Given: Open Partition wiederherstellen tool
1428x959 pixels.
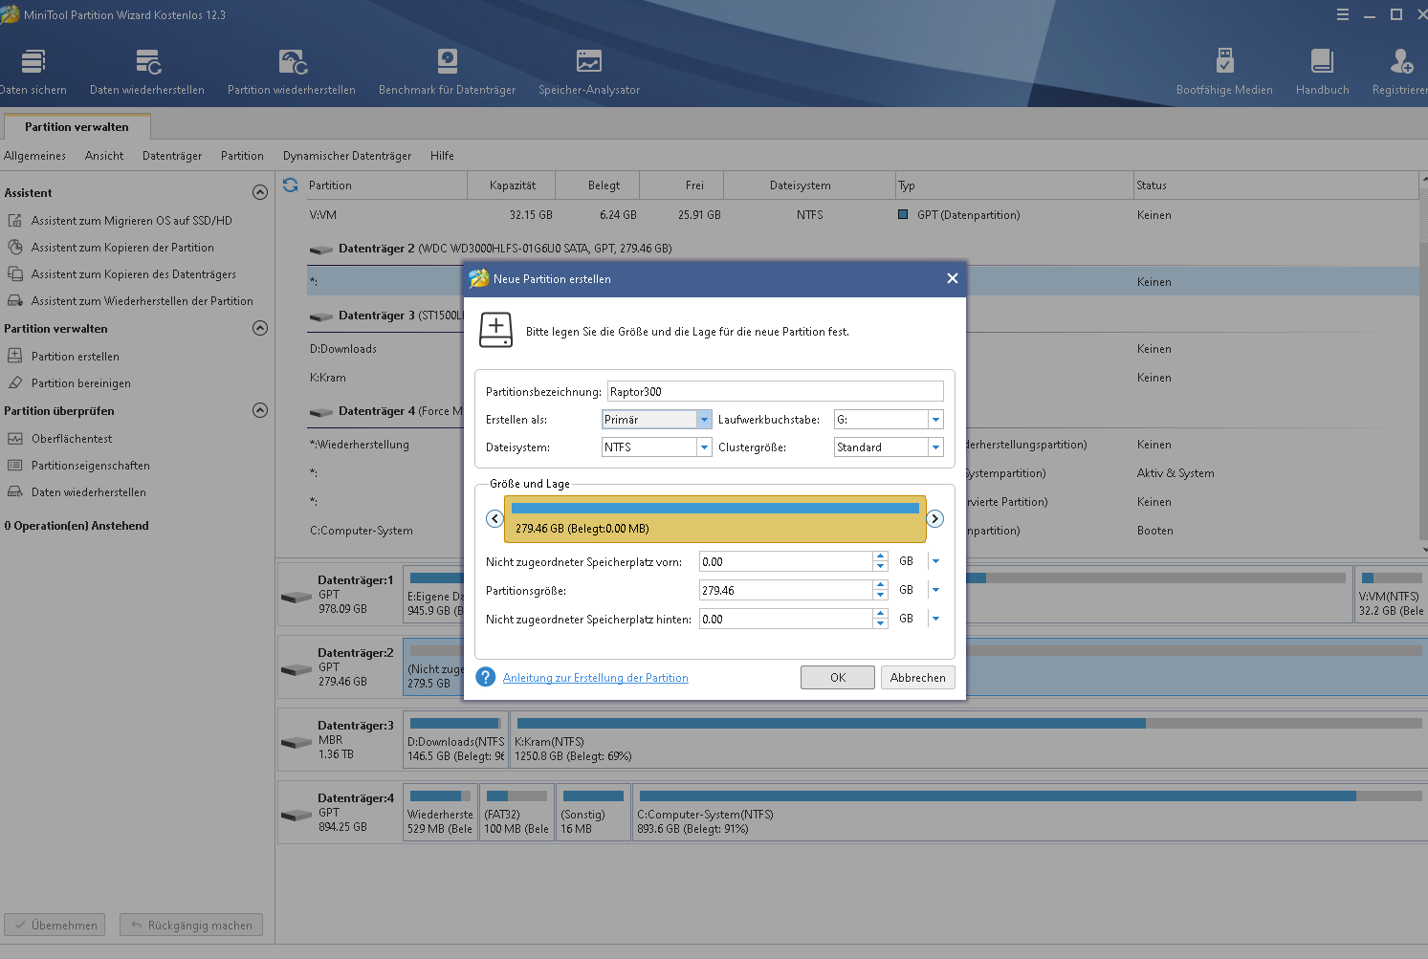Looking at the screenshot, I should pos(292,63).
